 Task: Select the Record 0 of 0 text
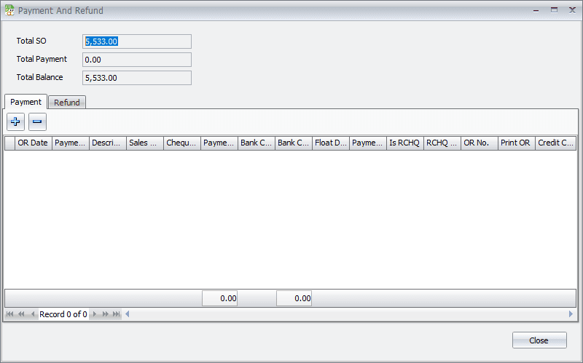[63, 314]
